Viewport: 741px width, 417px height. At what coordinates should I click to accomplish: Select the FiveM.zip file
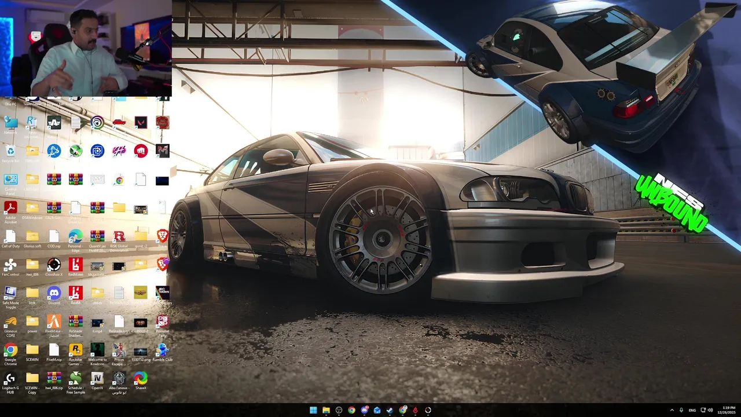pos(54,352)
